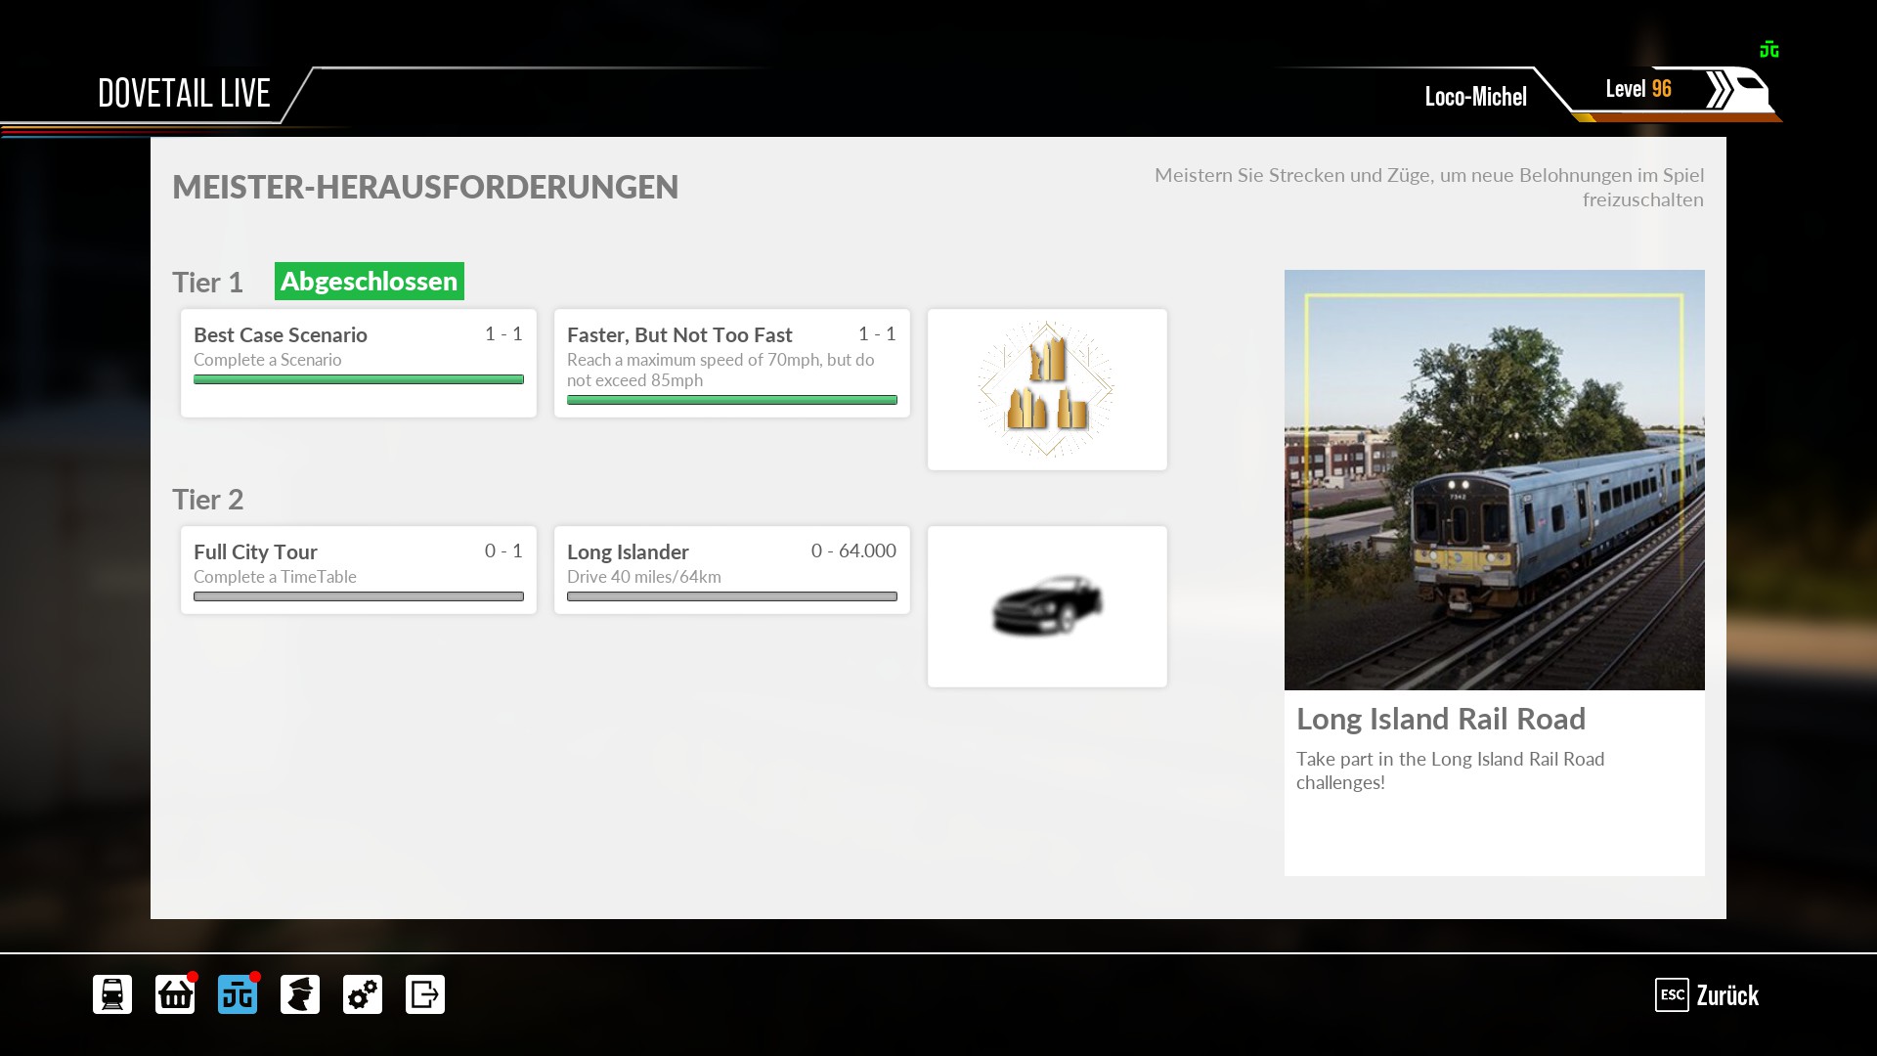Click the Tier 1 golden city reward
This screenshot has height=1056, width=1877.
1047,389
